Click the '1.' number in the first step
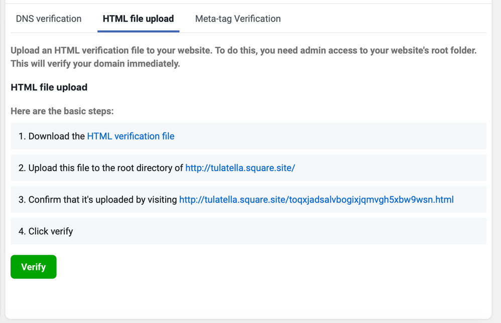This screenshot has width=501, height=323. 22,136
